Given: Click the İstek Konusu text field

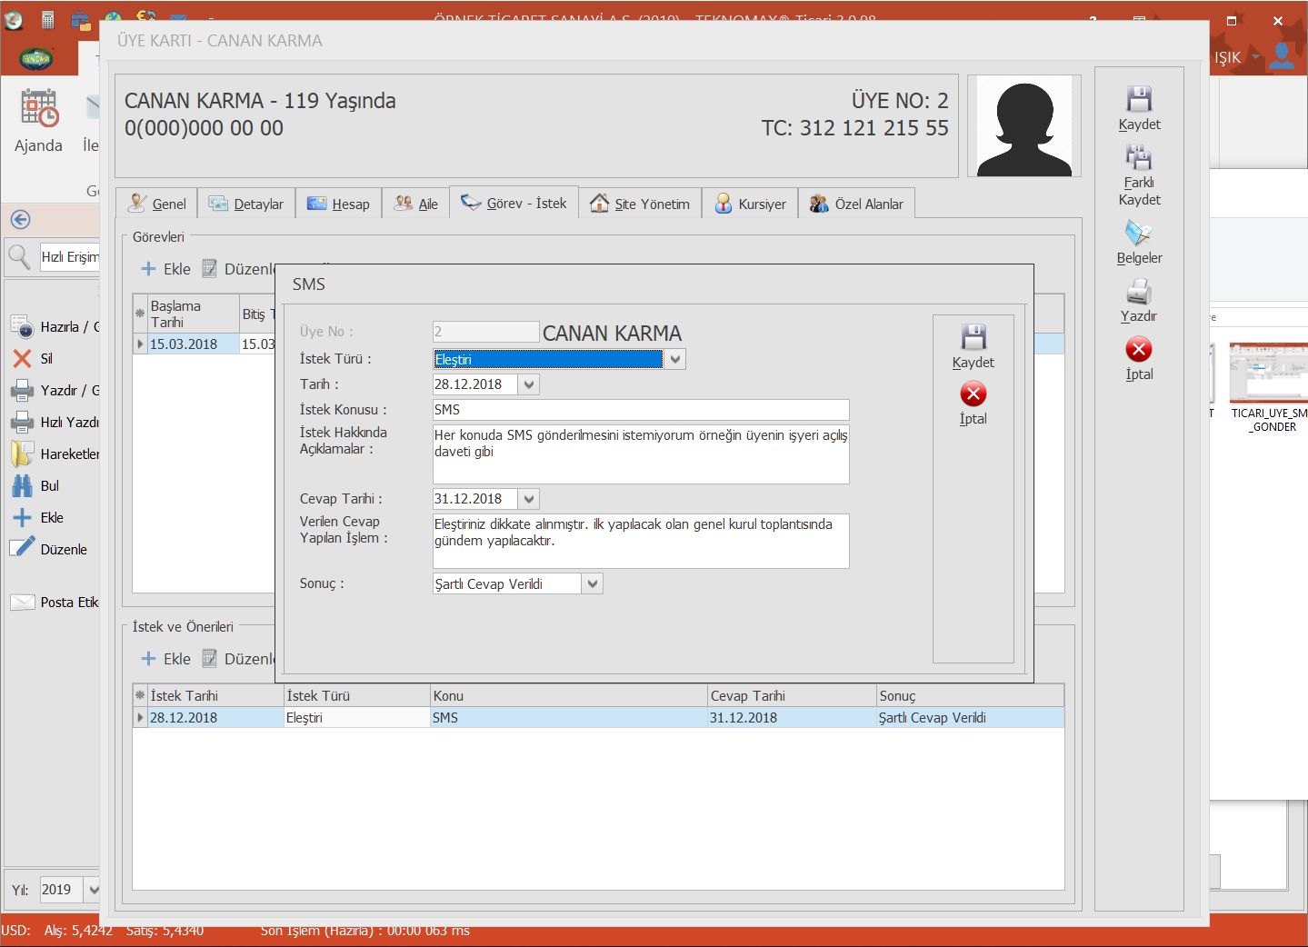Looking at the screenshot, I should (x=641, y=410).
